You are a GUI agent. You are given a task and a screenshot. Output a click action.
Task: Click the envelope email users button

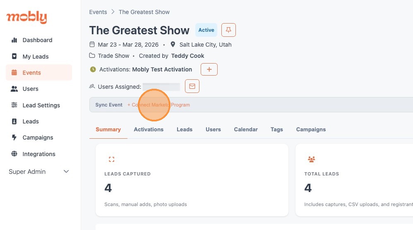coord(192,86)
